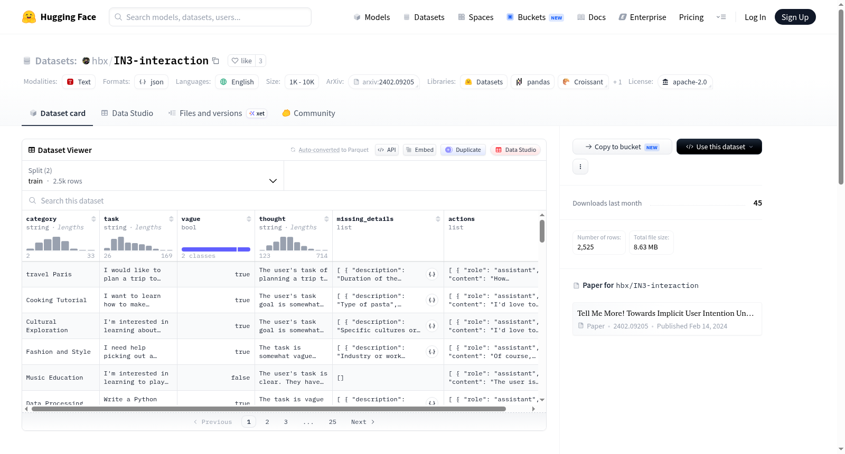Sort by the missing_details column
The image size is (845, 454).
point(438,219)
